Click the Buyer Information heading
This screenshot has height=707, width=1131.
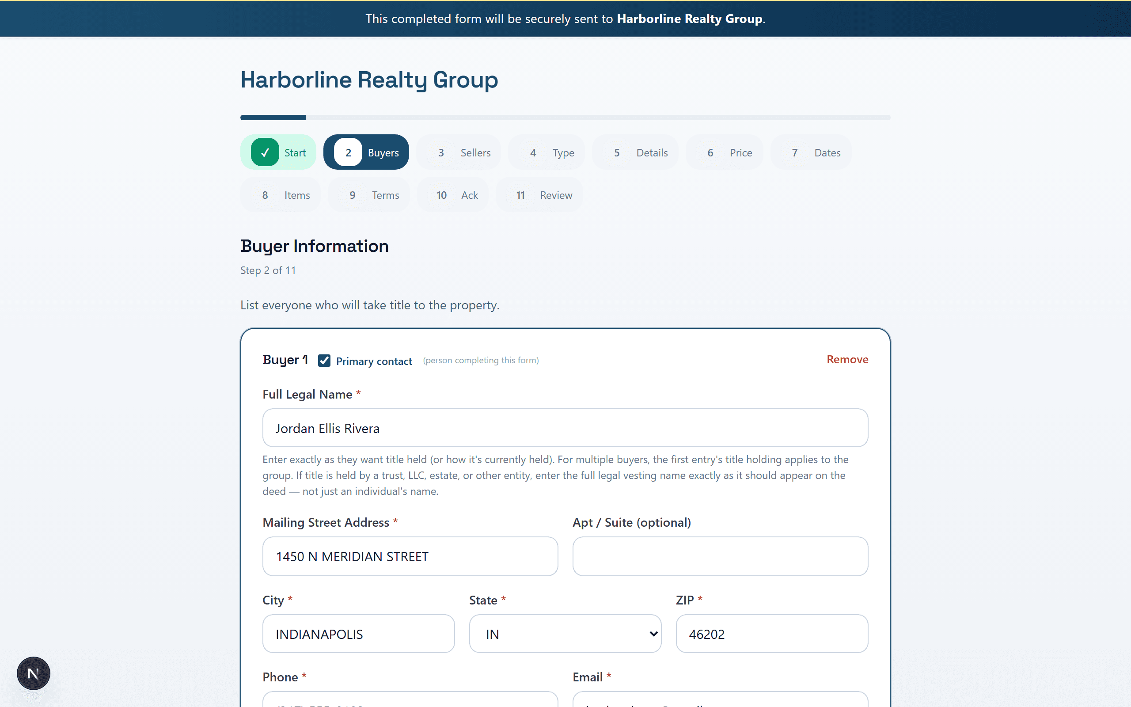click(315, 246)
